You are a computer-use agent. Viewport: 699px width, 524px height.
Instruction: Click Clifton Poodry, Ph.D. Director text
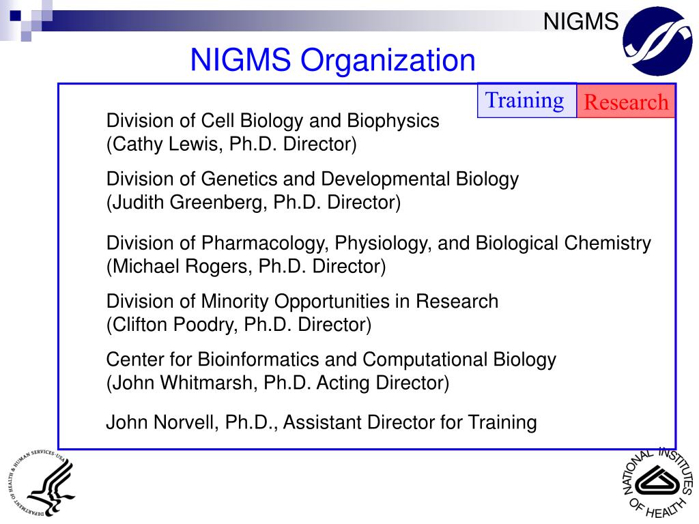[238, 325]
